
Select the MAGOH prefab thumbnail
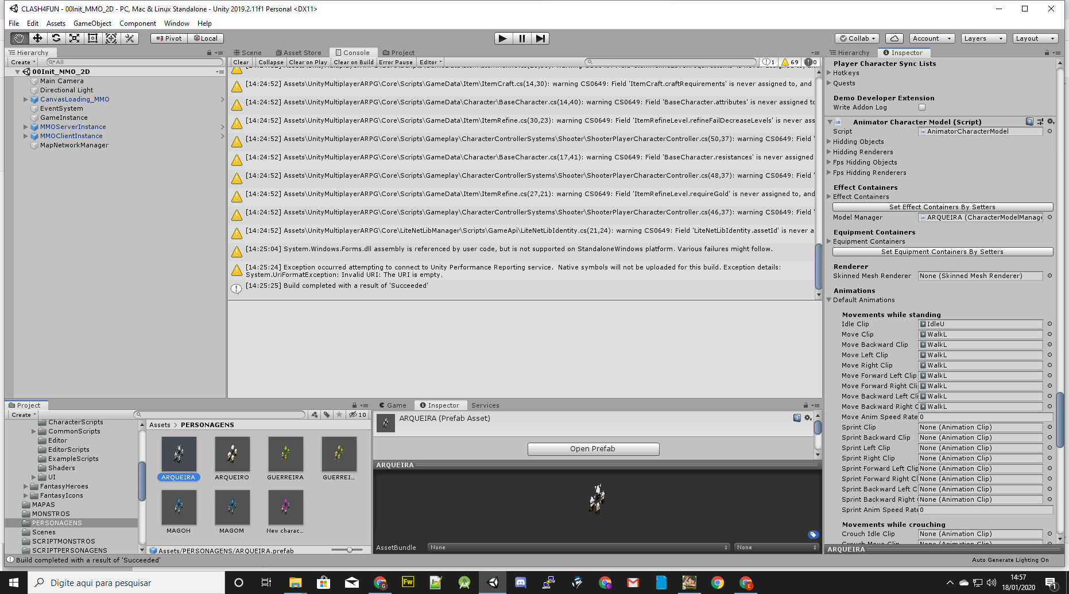click(x=179, y=507)
